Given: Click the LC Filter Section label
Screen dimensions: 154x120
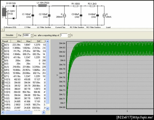Looking at the screenshot, I should pyautogui.click(x=44, y=27).
